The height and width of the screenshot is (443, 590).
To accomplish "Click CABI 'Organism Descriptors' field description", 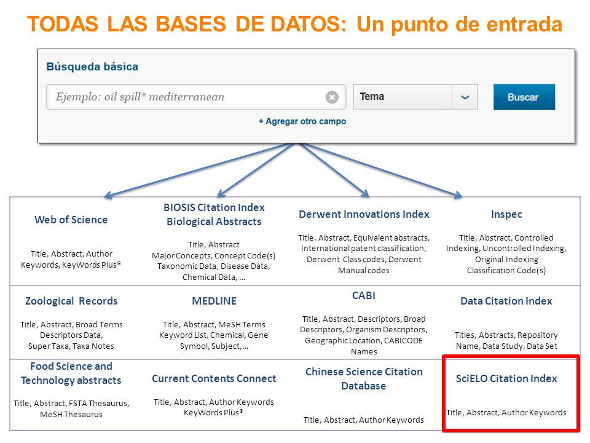I will (387, 330).
